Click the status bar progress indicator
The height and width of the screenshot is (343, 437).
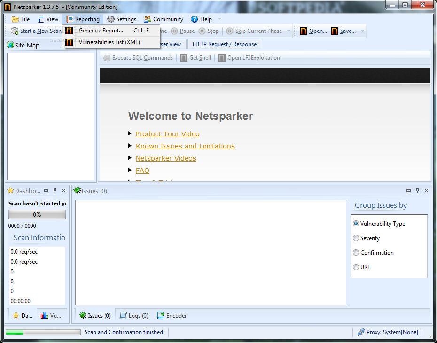(x=43, y=332)
